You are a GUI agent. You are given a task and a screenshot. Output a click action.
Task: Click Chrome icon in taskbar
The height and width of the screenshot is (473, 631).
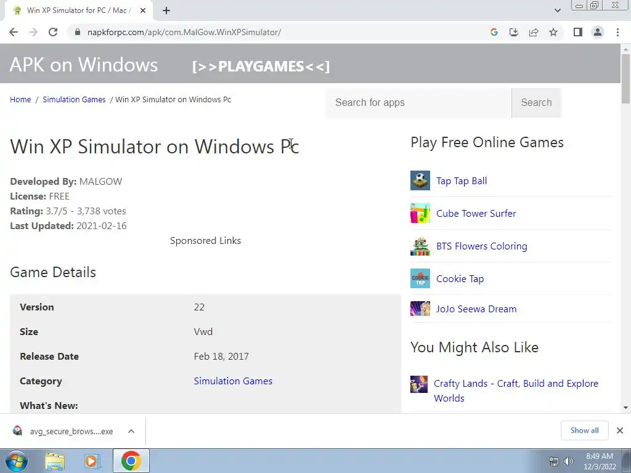(x=131, y=461)
